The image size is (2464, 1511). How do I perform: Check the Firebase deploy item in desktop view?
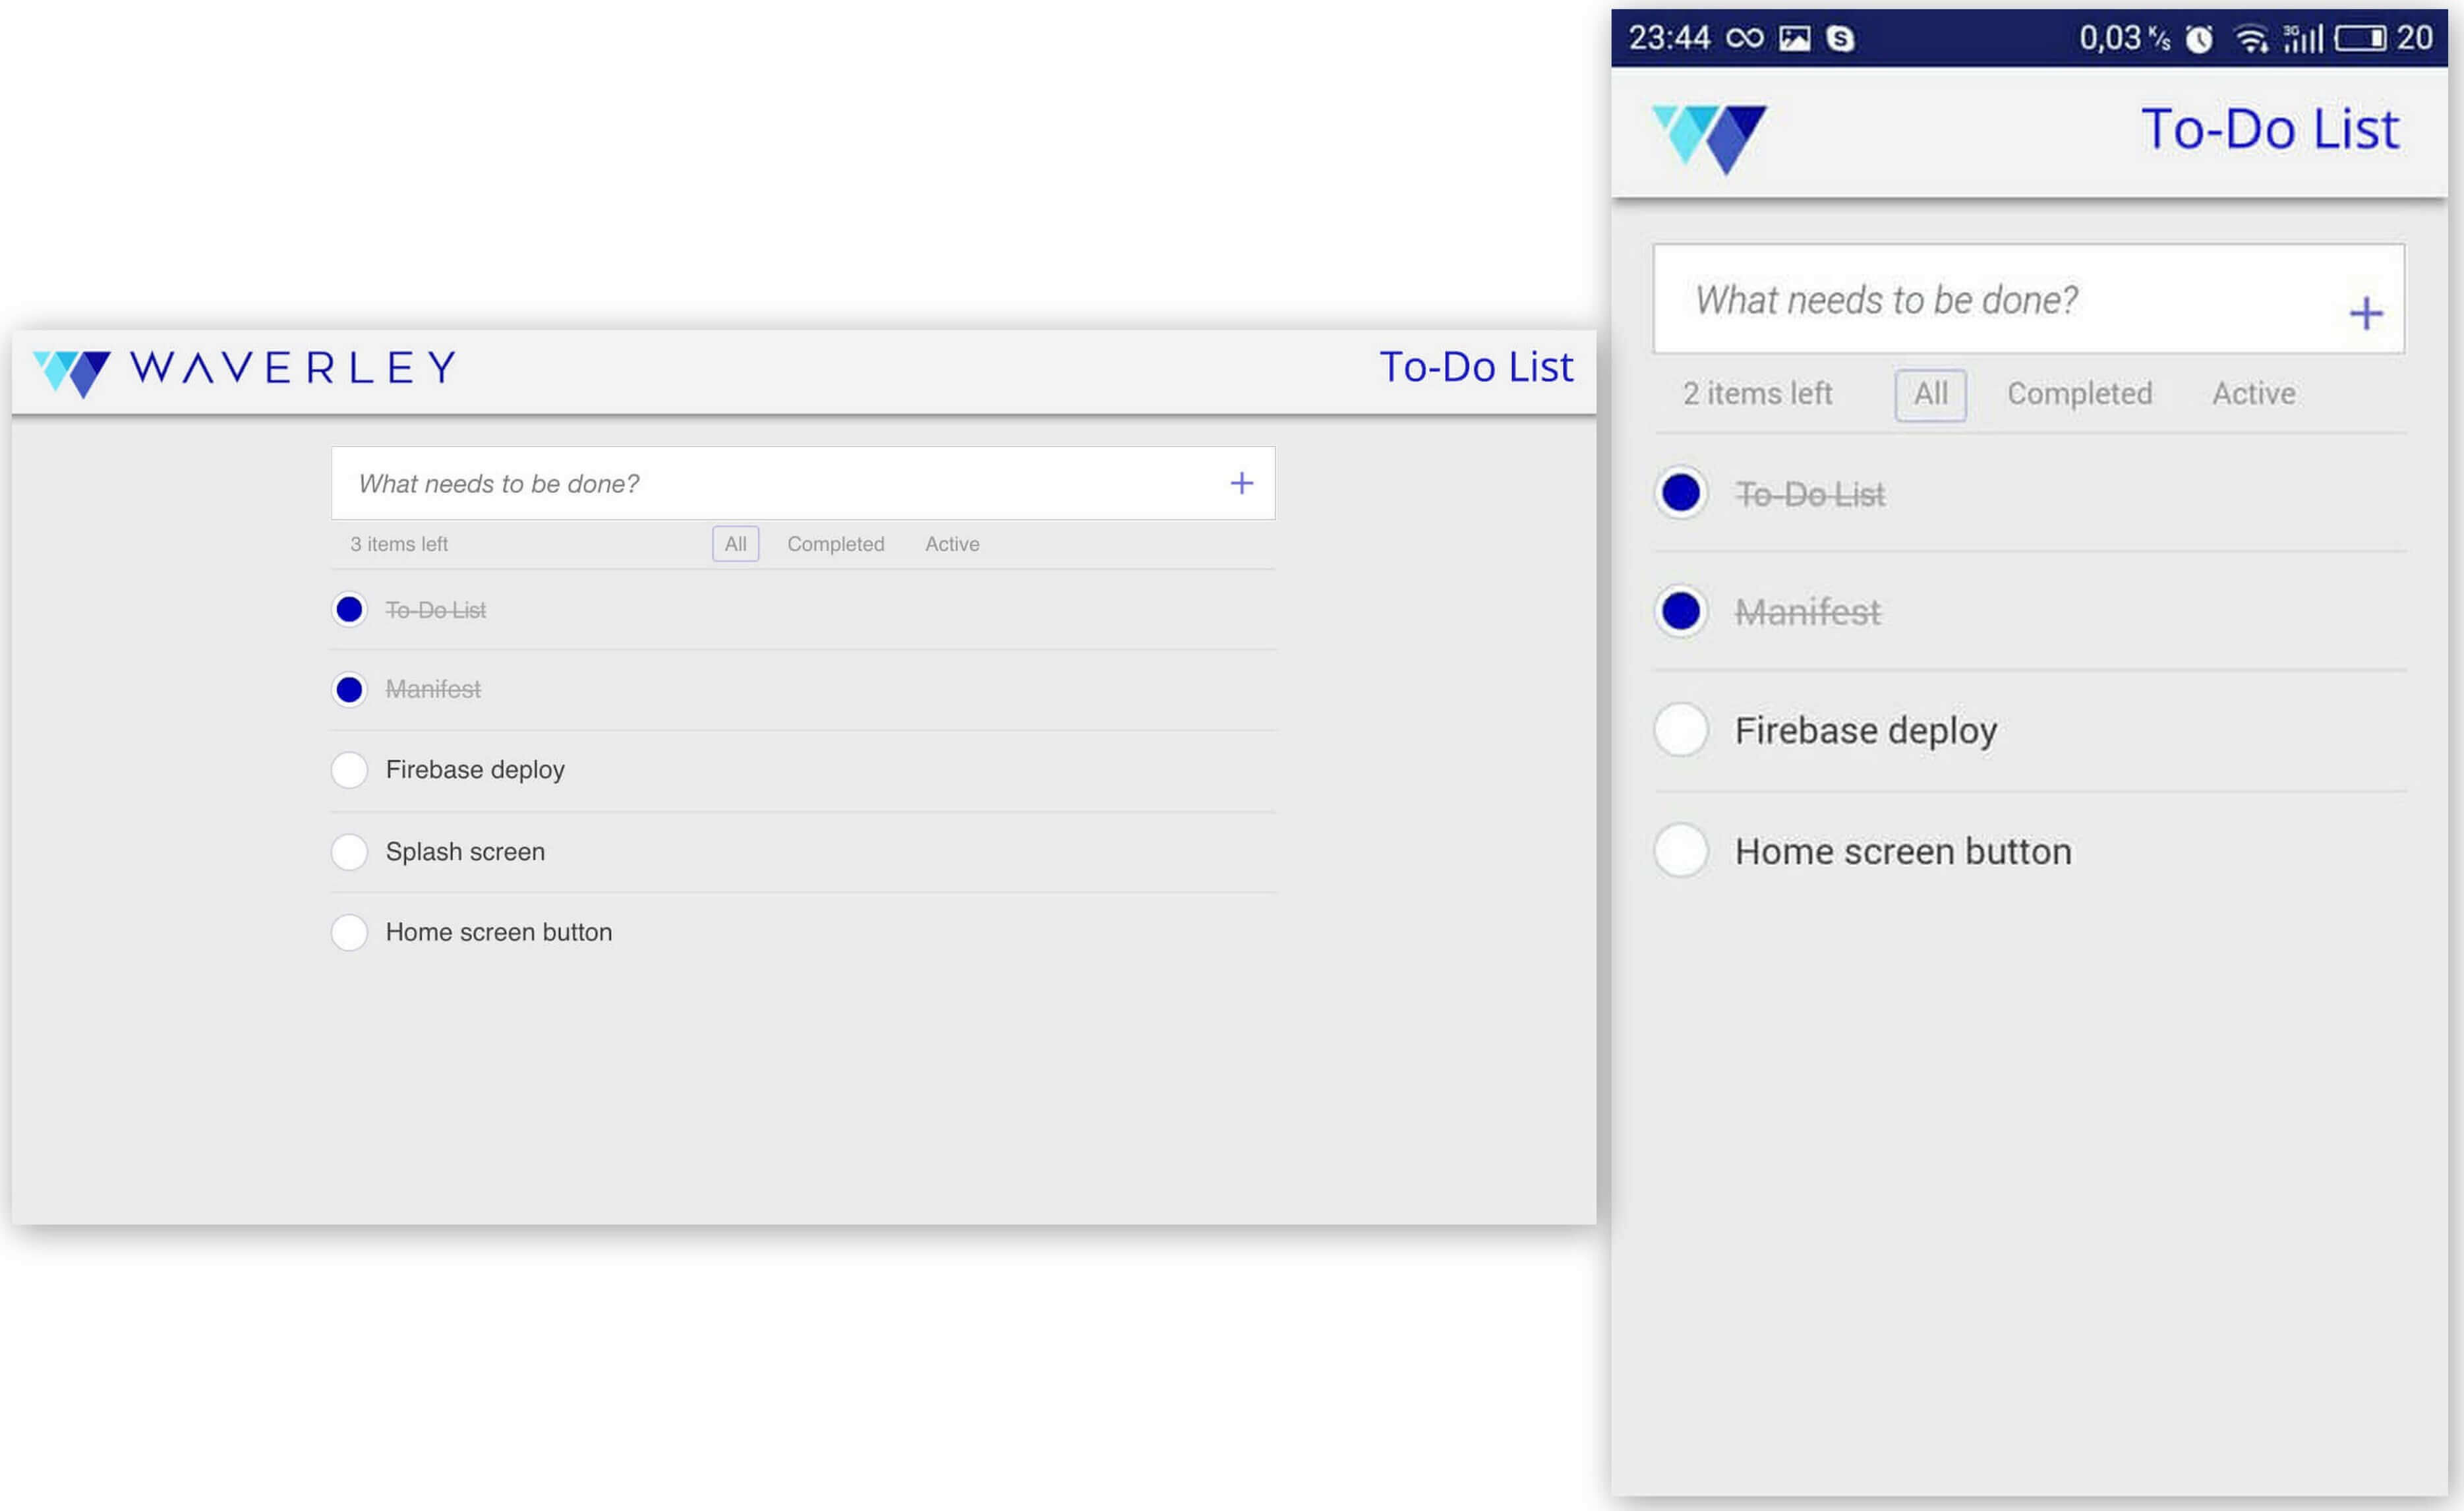tap(349, 770)
